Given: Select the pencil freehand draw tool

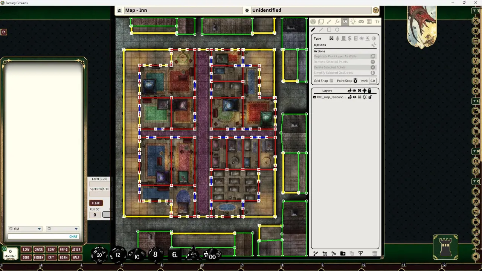Looking at the screenshot, I should [313, 30].
